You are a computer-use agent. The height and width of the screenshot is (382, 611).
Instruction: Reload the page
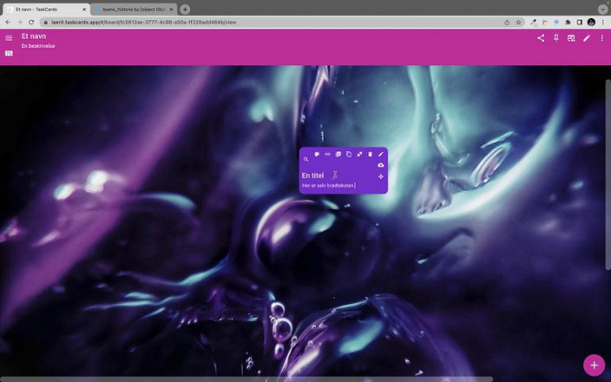coord(31,22)
